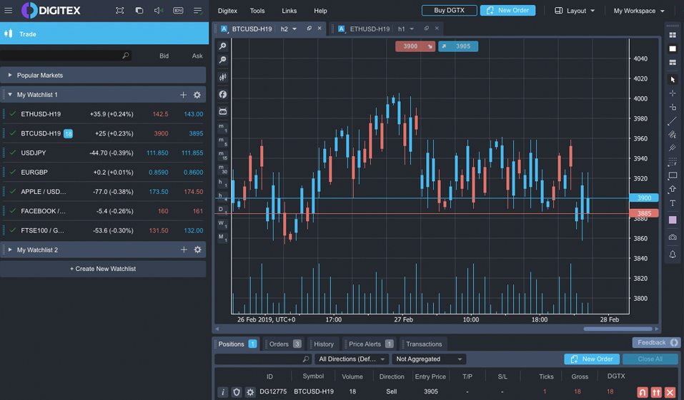Select the crosshair tool

pyautogui.click(x=673, y=93)
